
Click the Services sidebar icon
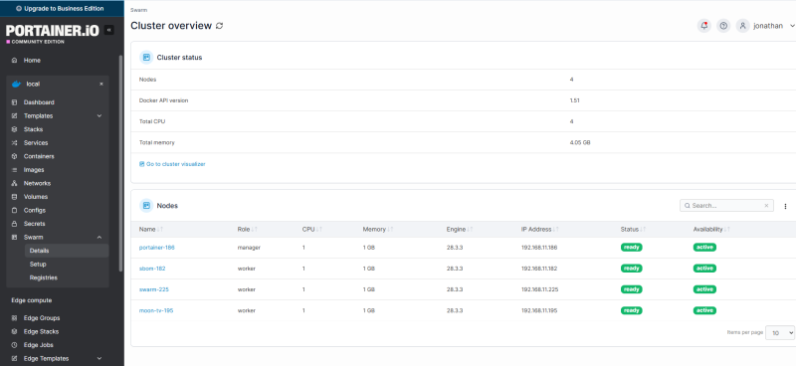[14, 143]
